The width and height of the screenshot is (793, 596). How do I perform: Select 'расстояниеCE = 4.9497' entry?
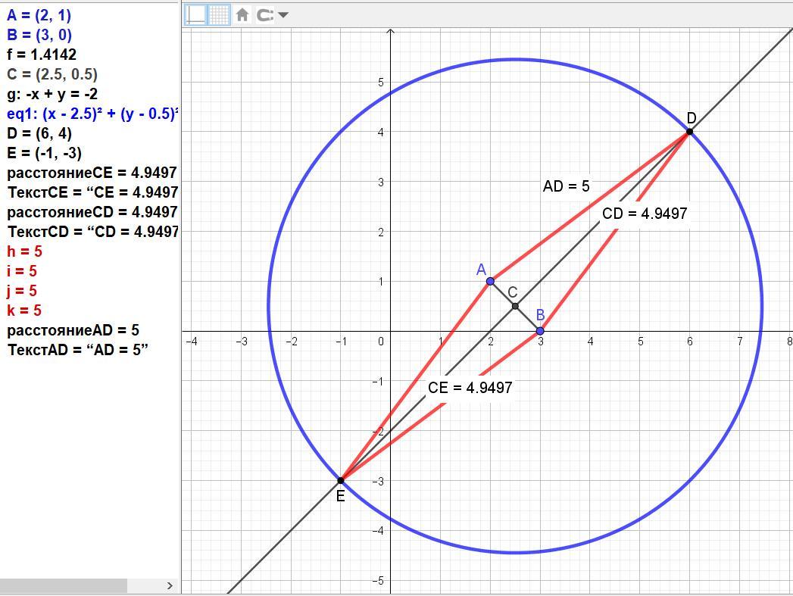click(92, 173)
